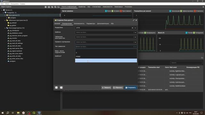The height and width of the screenshot is (115, 205).
Task: Close the right dashboard panel with X
Action: 203,7
